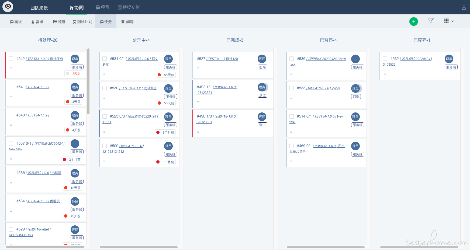Viewport: 470px width, 252px height.
Task: Tick the checkbox for task #523
Action: tap(105, 116)
